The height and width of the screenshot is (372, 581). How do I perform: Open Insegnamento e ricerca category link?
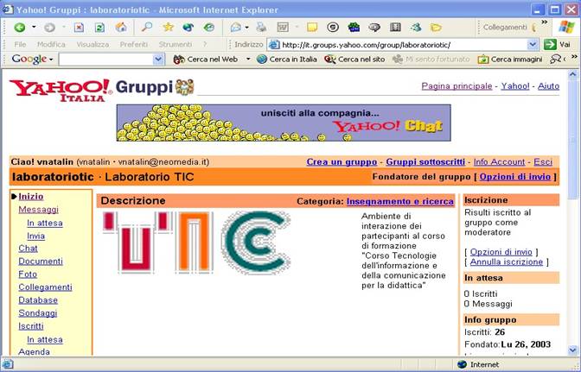400,201
